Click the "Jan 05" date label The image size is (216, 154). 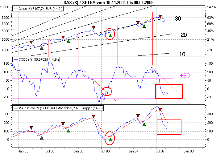(23, 151)
